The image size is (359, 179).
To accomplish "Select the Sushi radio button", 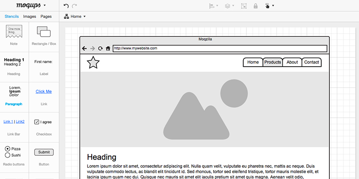I will [x=8, y=155].
